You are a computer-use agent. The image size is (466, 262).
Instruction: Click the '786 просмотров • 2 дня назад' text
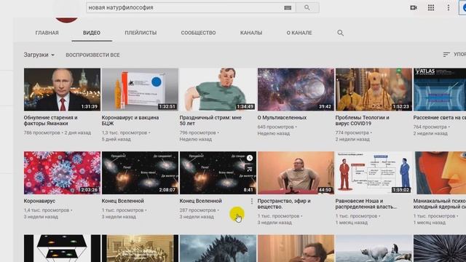pyautogui.click(x=58, y=132)
